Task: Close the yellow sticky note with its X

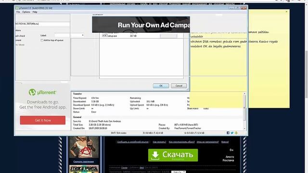Action: [286, 12]
